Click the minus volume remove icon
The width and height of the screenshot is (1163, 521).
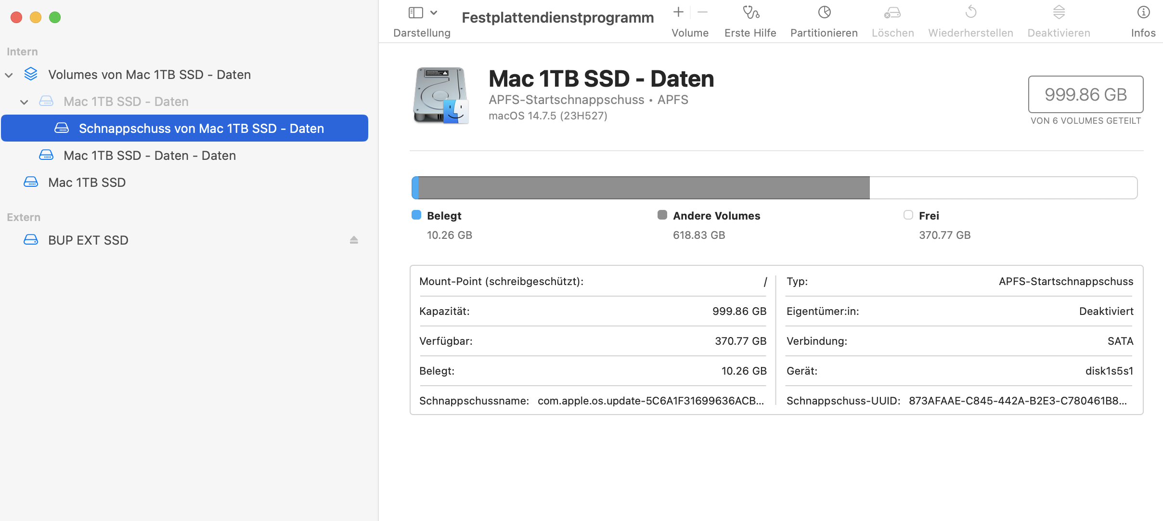coord(702,13)
